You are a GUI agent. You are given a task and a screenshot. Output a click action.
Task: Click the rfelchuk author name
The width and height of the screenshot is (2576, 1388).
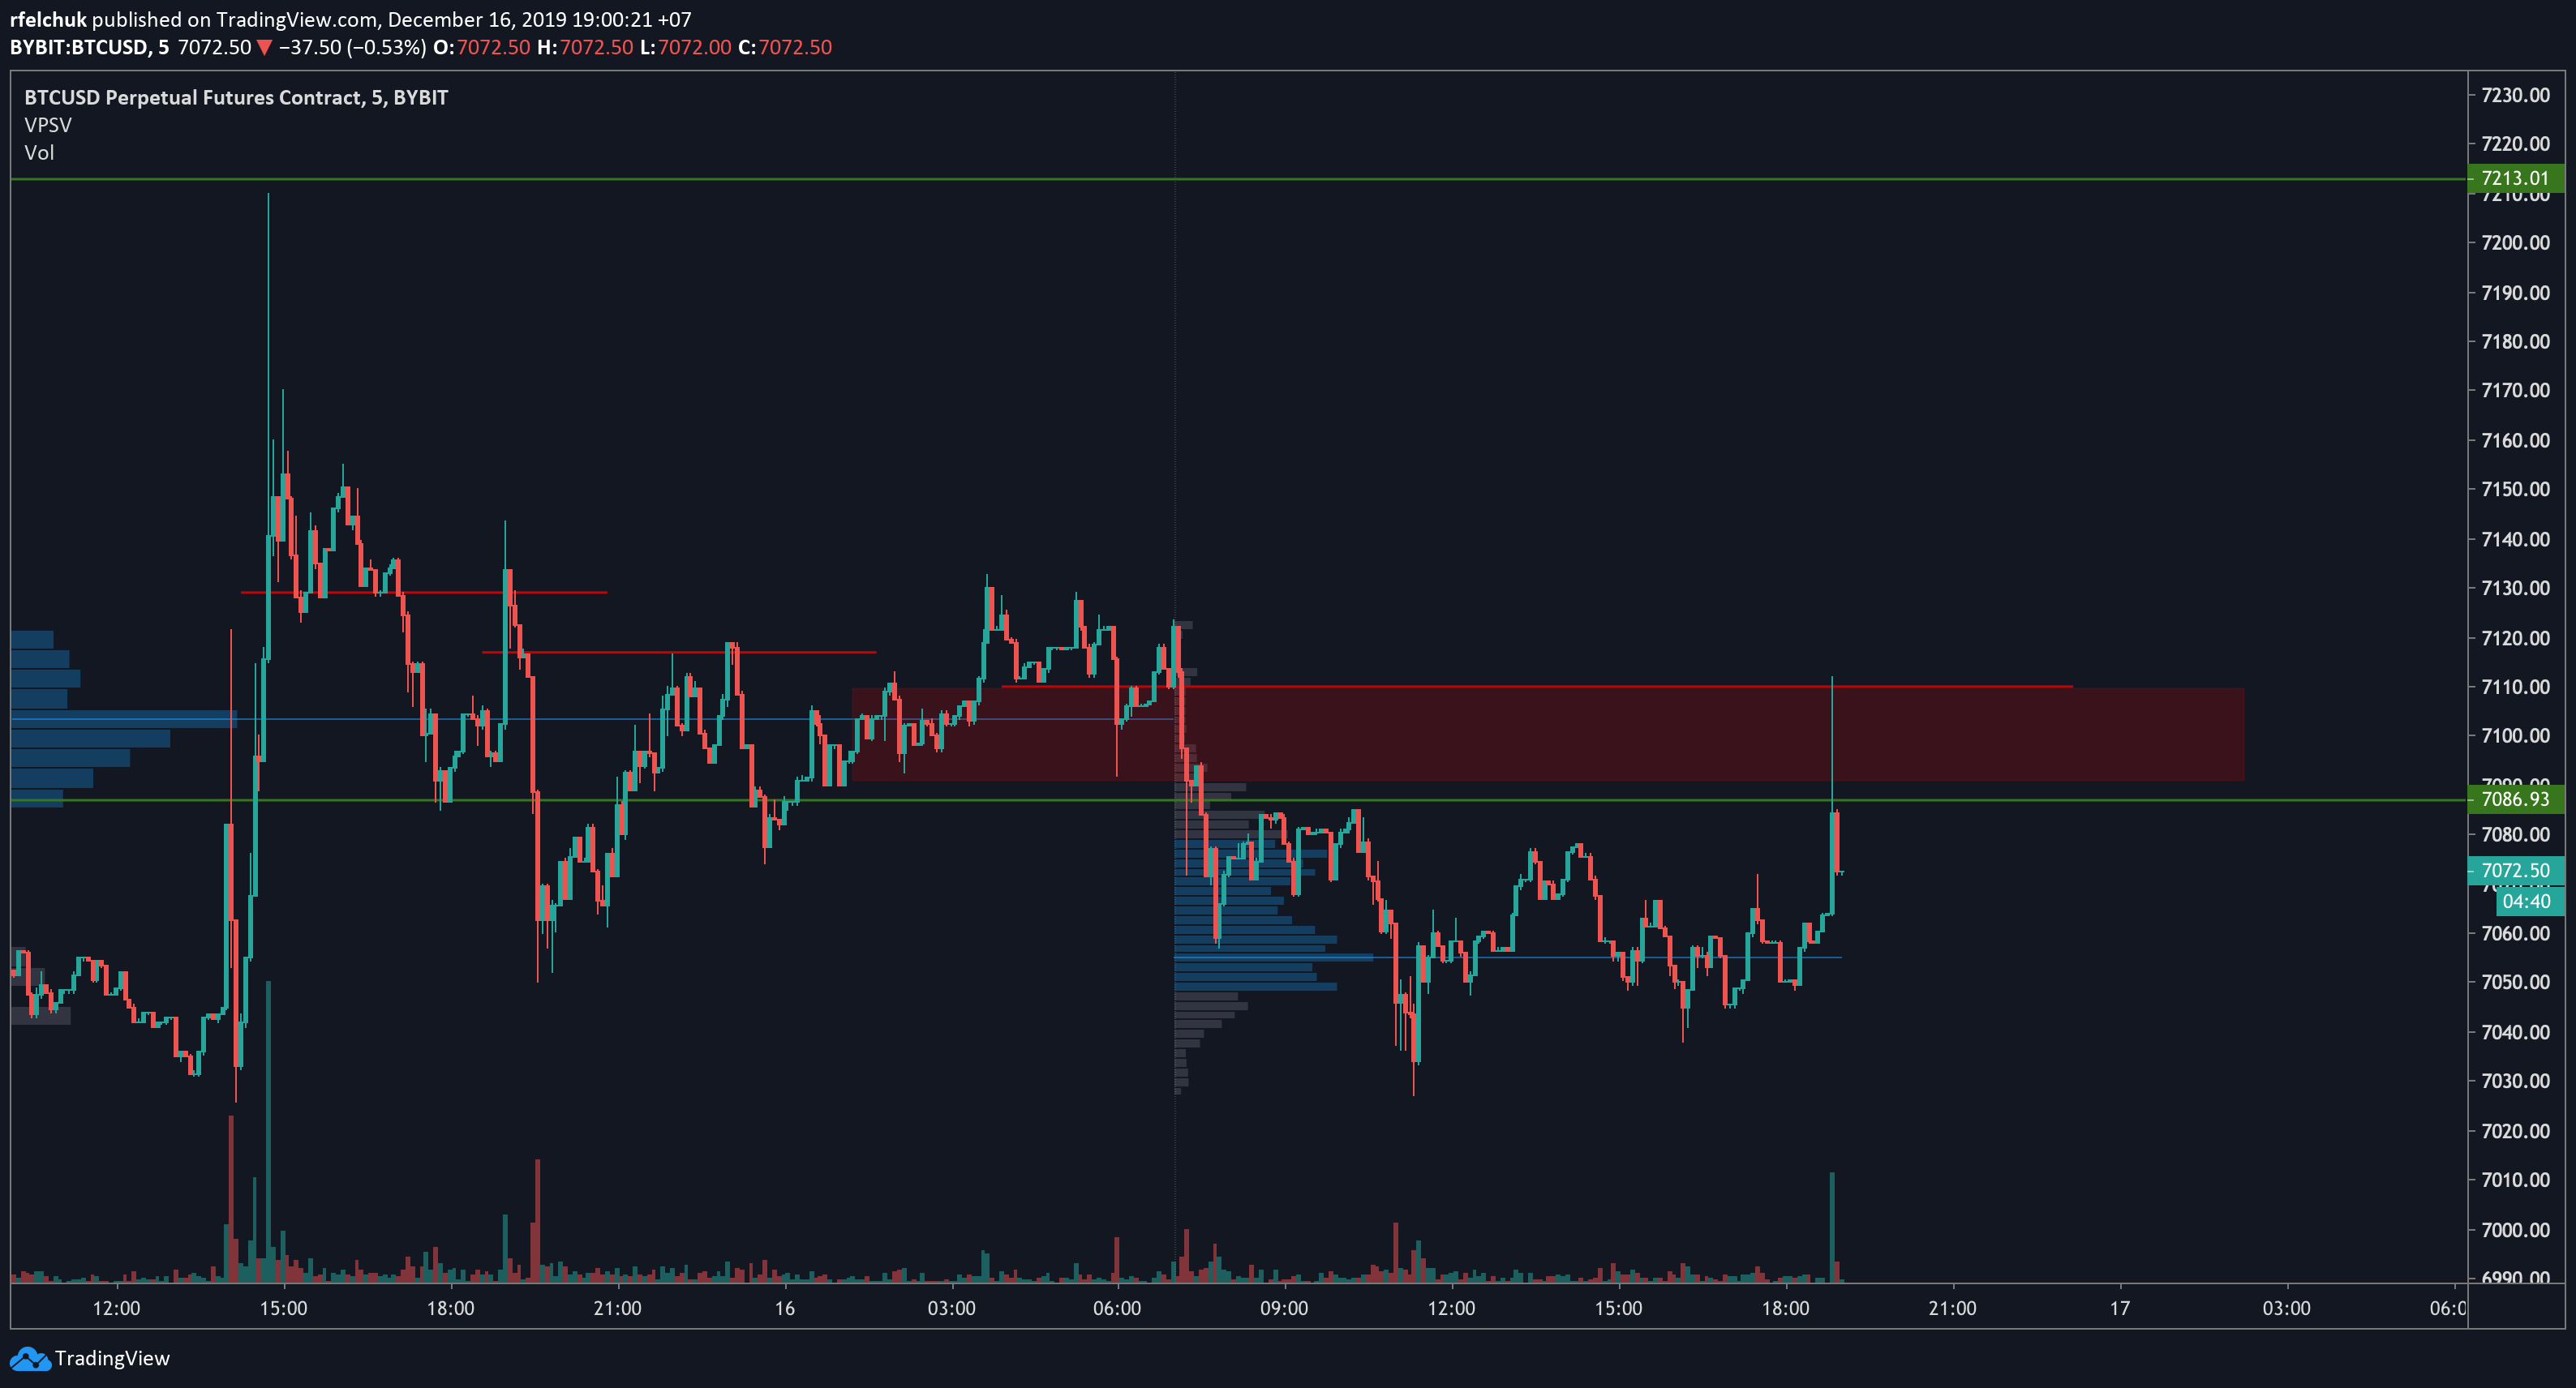tap(48, 19)
